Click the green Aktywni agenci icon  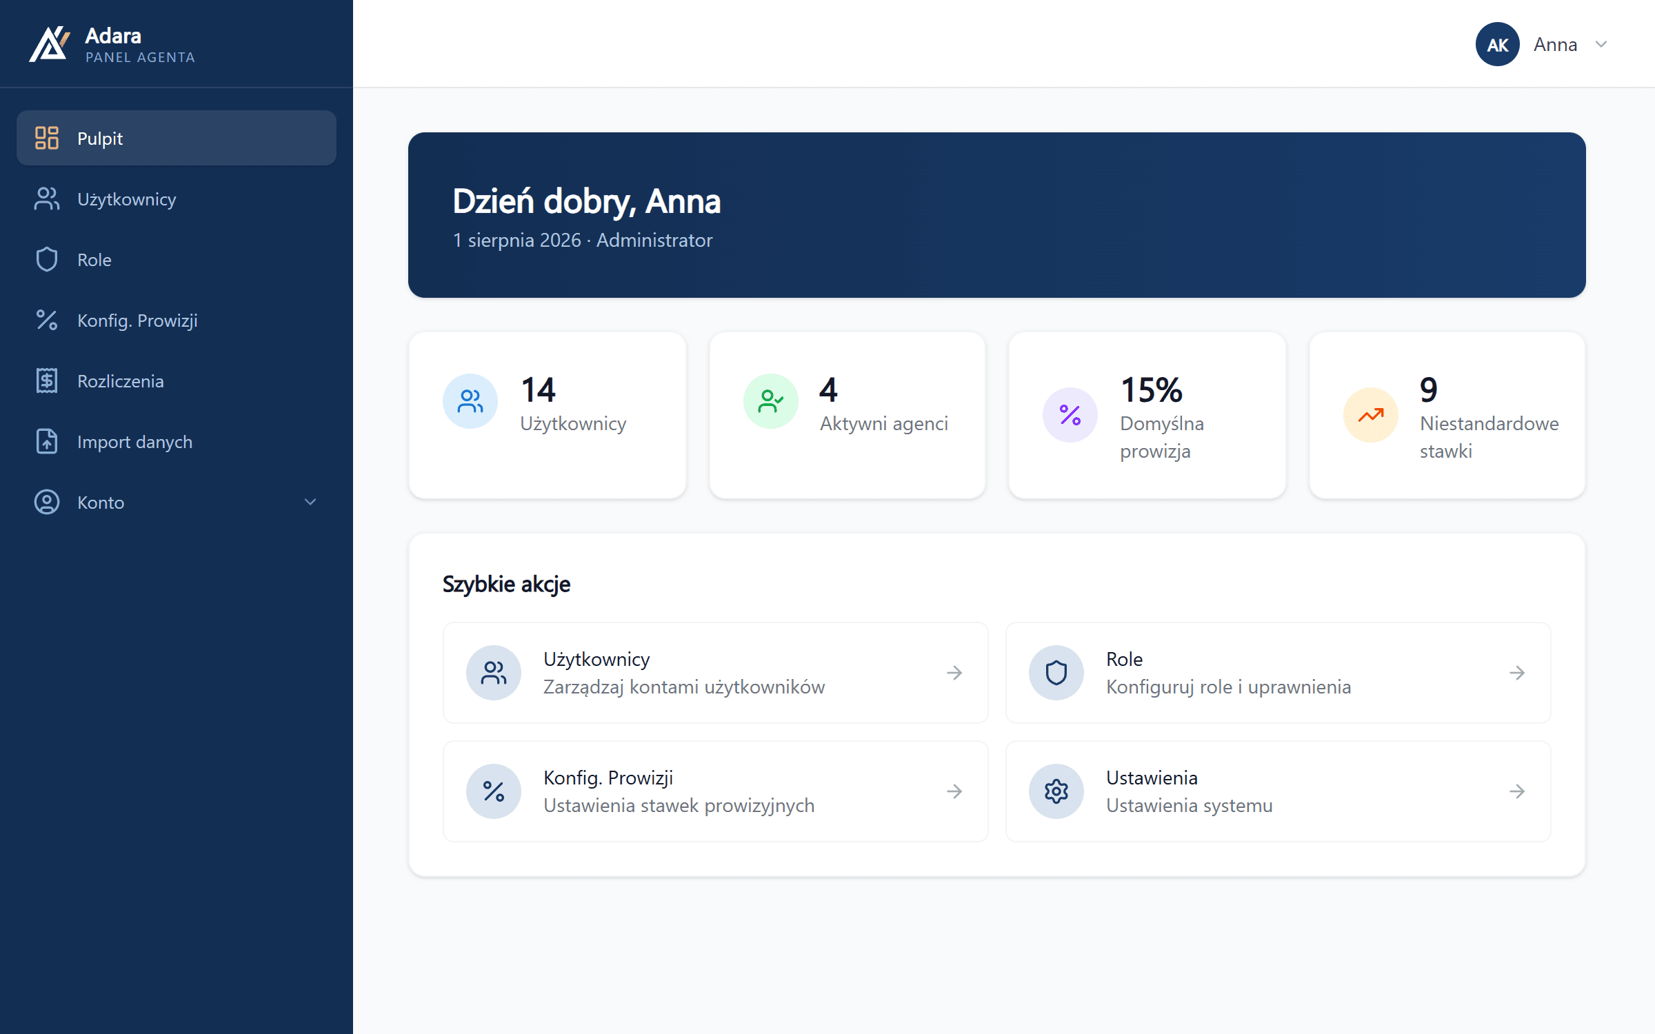pyautogui.click(x=771, y=401)
